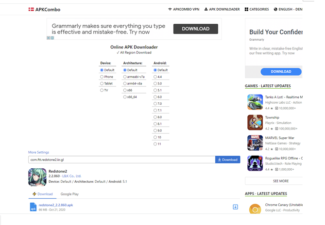Select Android Default radio
Image resolution: width=325 pixels, height=225 pixels.
(155, 70)
